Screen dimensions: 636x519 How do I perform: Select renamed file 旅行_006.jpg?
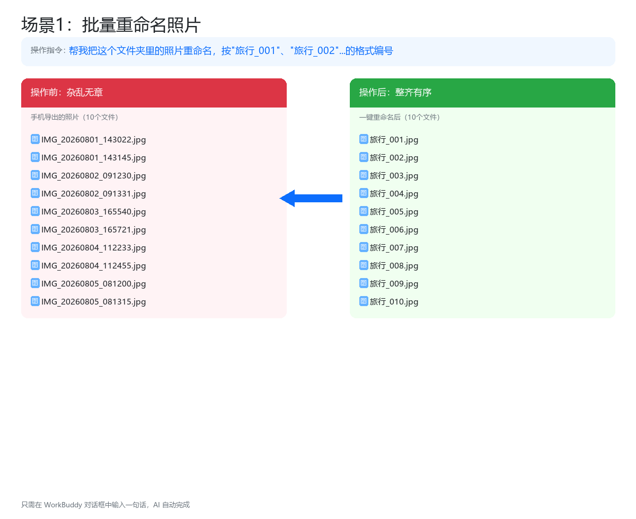[x=394, y=230]
